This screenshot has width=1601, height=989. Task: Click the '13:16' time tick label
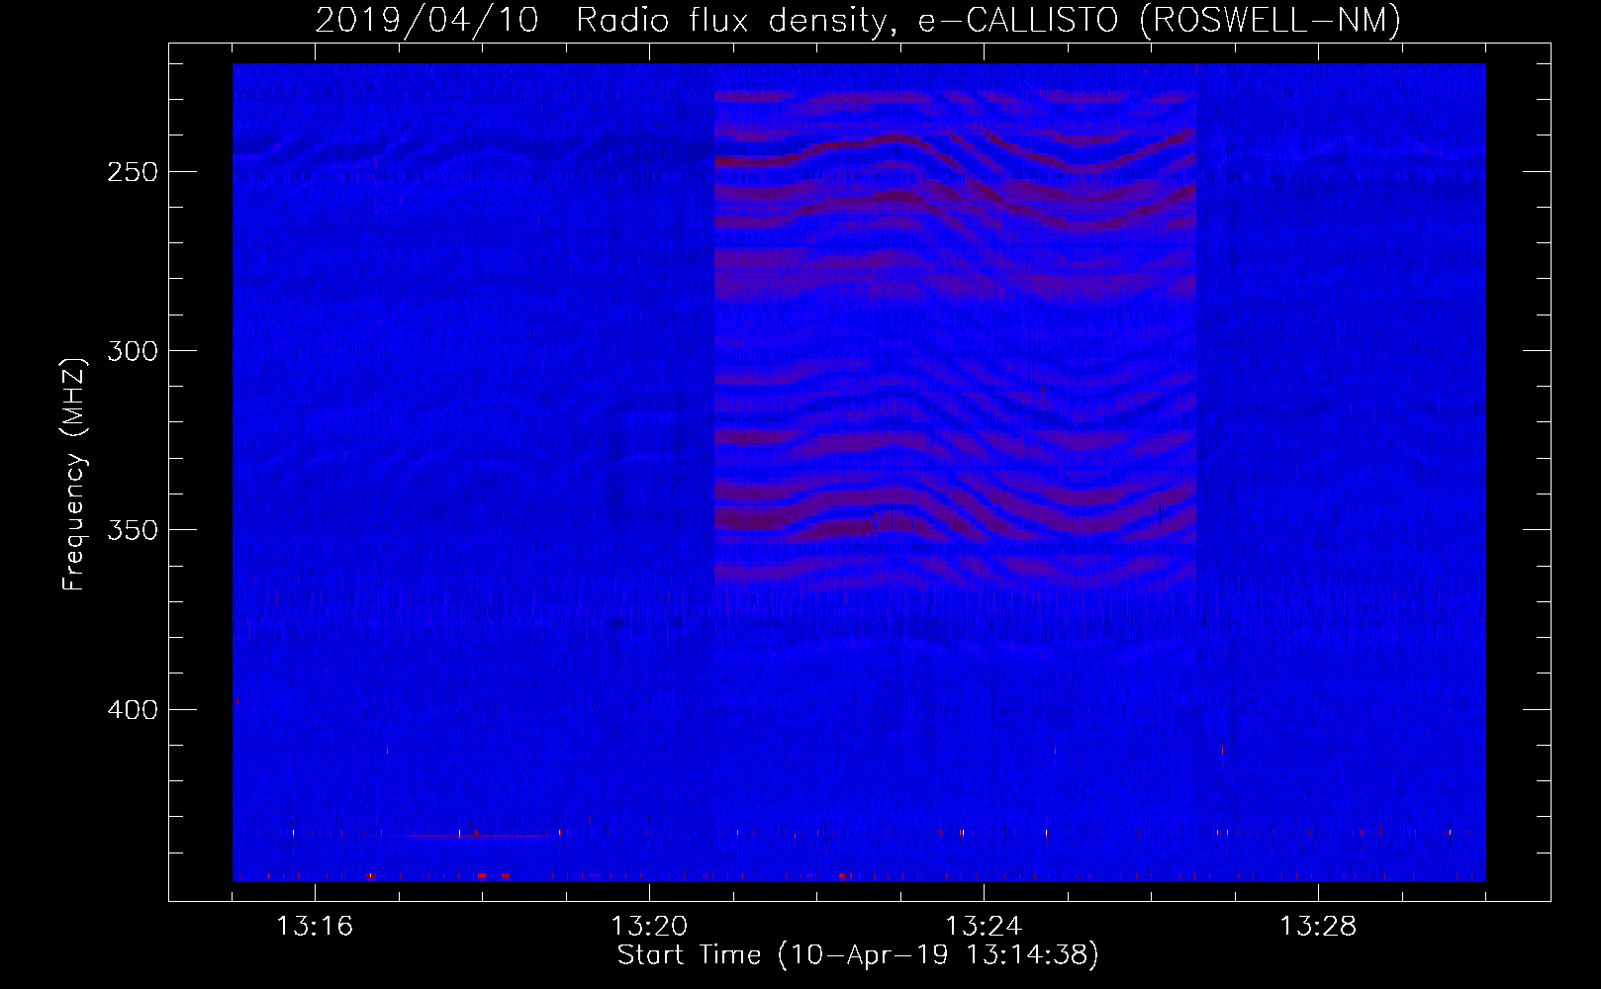[x=315, y=927]
